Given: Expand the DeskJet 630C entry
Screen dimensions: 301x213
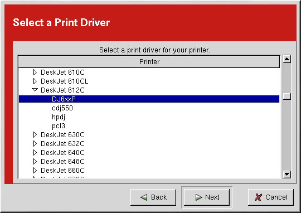Looking at the screenshot, I should click(35, 135).
